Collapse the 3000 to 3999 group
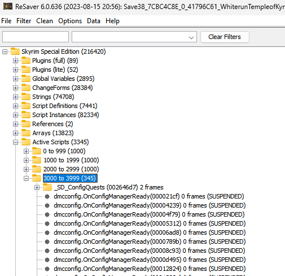 (26, 178)
